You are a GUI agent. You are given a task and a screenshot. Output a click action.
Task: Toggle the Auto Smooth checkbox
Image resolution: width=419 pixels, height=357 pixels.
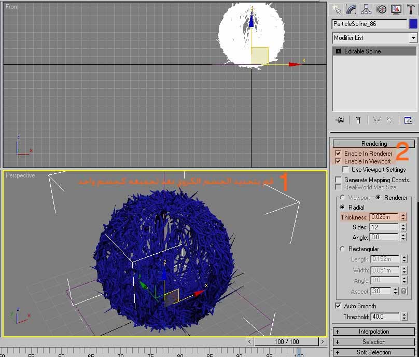[338, 306]
